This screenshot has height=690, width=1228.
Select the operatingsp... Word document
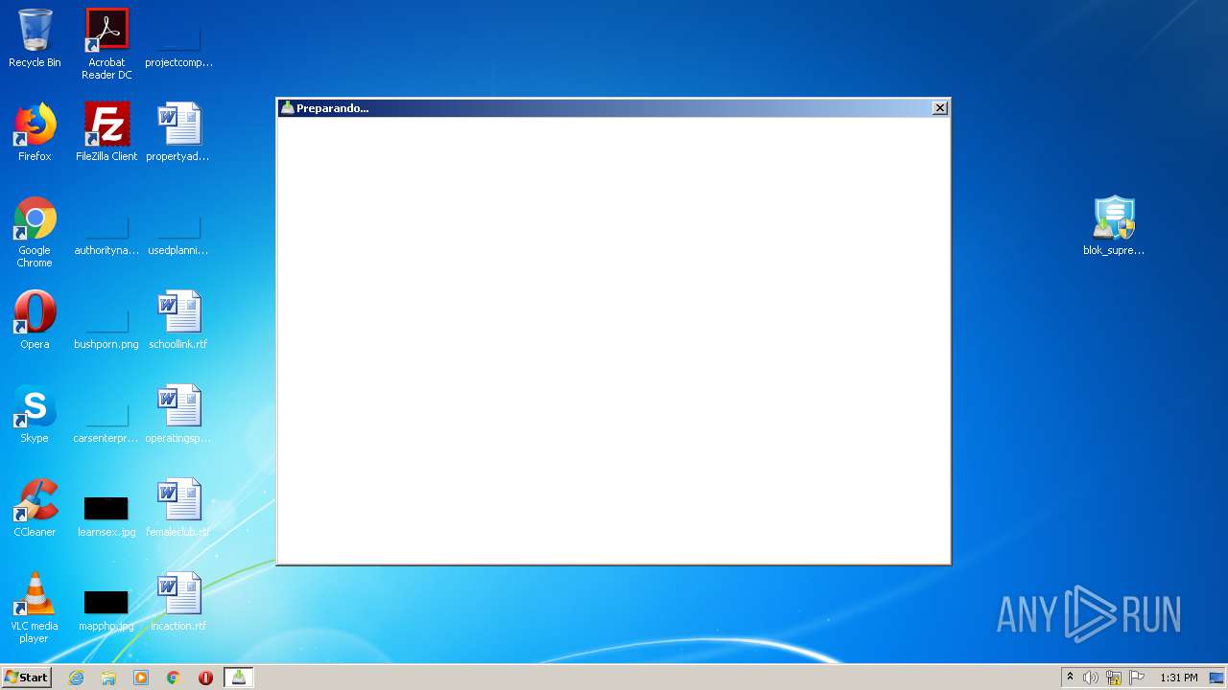coord(178,415)
